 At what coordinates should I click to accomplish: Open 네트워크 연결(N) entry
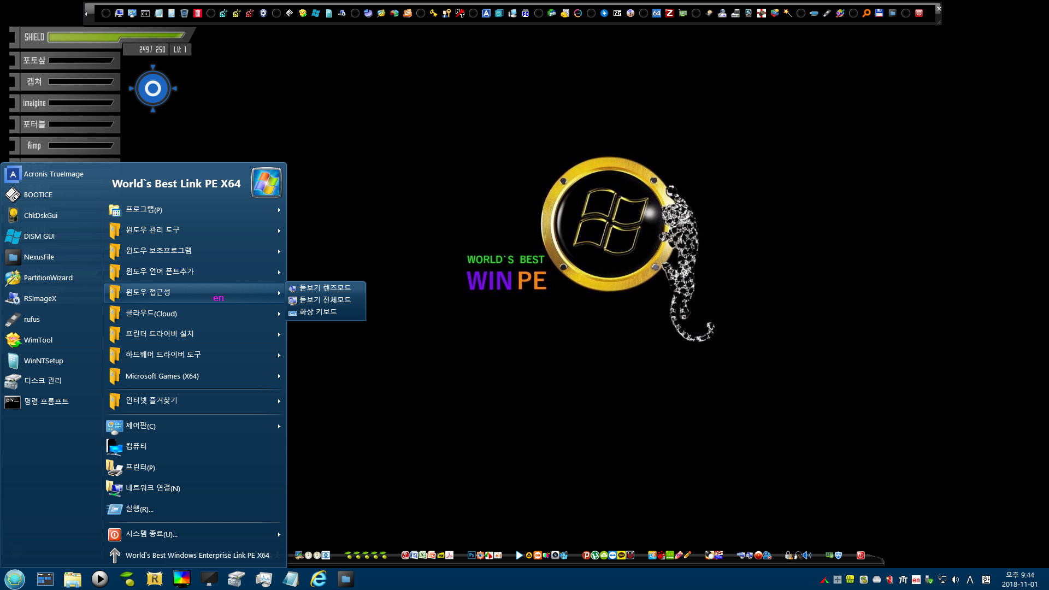pyautogui.click(x=195, y=488)
